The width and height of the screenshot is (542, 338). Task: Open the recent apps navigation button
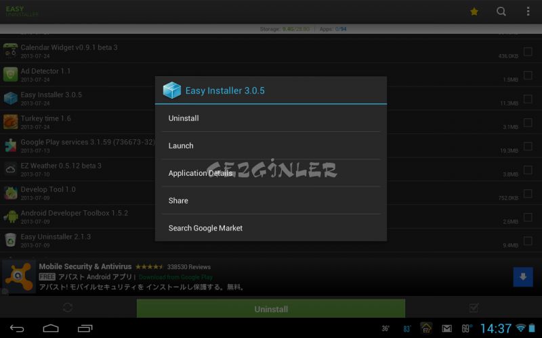85,329
